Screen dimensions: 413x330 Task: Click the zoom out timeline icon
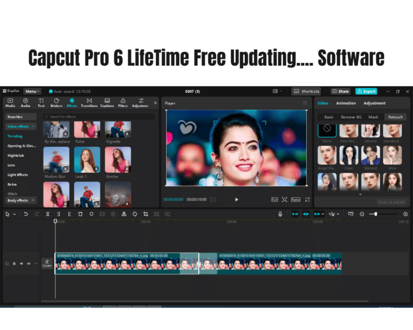(x=362, y=214)
